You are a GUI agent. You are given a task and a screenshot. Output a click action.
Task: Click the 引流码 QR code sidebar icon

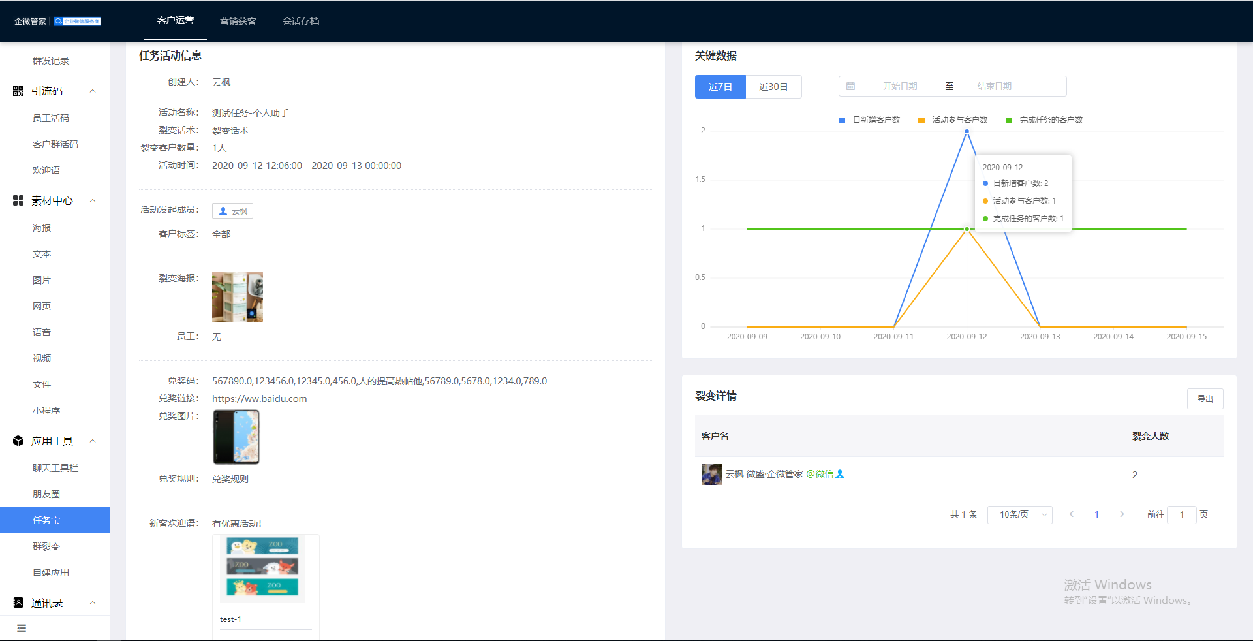(x=18, y=91)
